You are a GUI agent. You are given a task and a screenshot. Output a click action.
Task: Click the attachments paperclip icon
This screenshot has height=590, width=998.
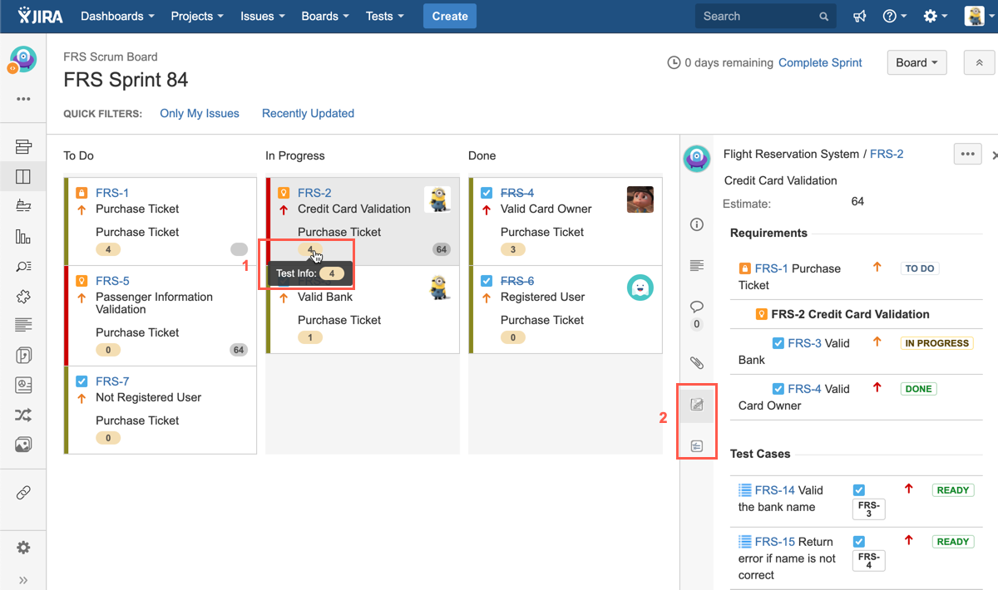pyautogui.click(x=697, y=362)
